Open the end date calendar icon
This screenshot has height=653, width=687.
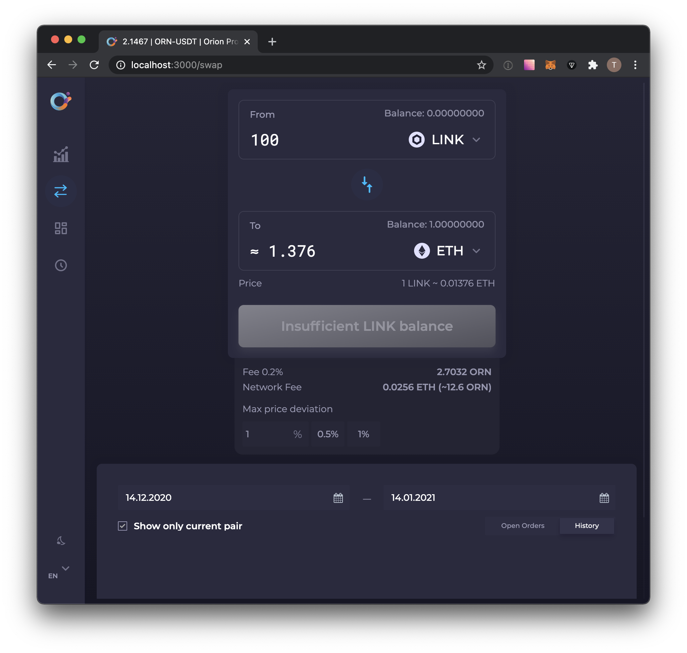pyautogui.click(x=604, y=498)
